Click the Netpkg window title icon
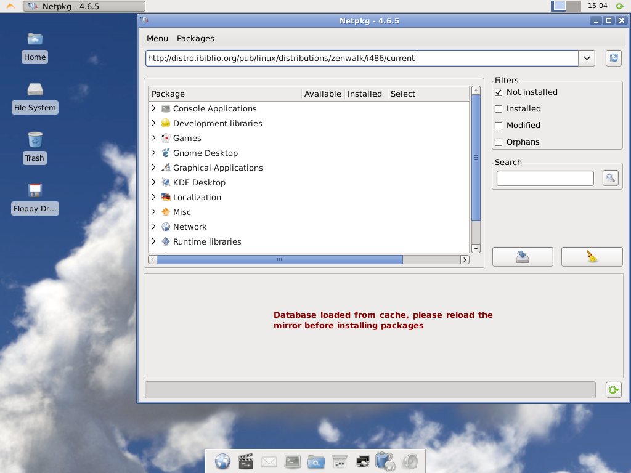Image resolution: width=631 pixels, height=473 pixels. tap(144, 20)
